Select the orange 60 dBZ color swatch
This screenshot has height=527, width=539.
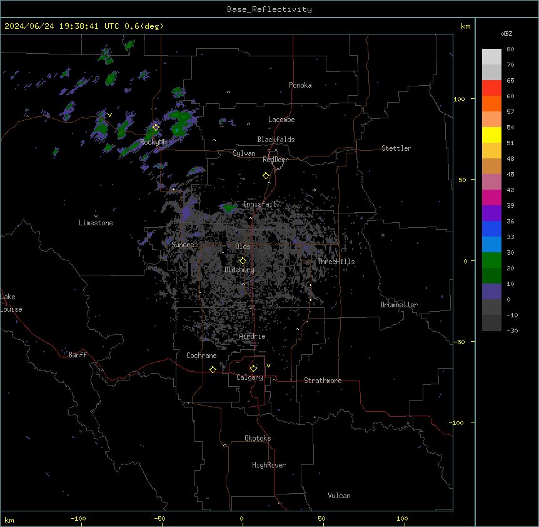coord(491,103)
